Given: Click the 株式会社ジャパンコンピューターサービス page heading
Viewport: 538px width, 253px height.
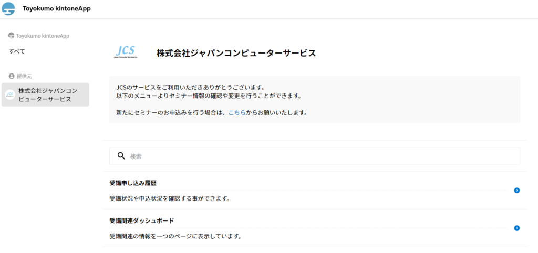Looking at the screenshot, I should click(236, 53).
